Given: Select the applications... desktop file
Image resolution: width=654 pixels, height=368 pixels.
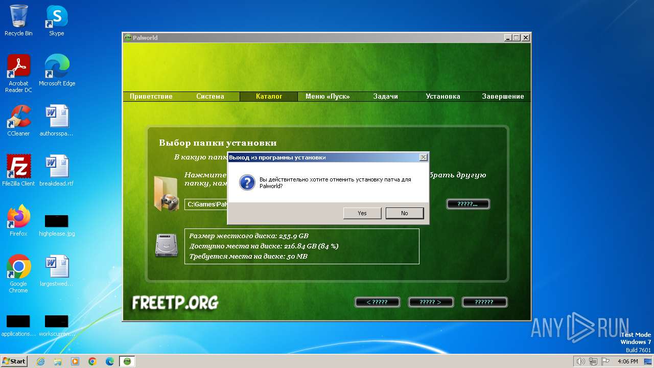Looking at the screenshot, I should 18,325.
